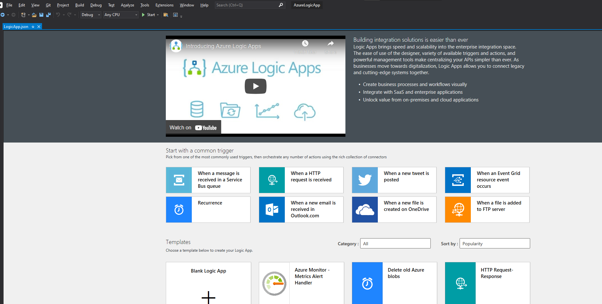Open Watch on YouTube link
The image size is (602, 304).
(x=193, y=127)
